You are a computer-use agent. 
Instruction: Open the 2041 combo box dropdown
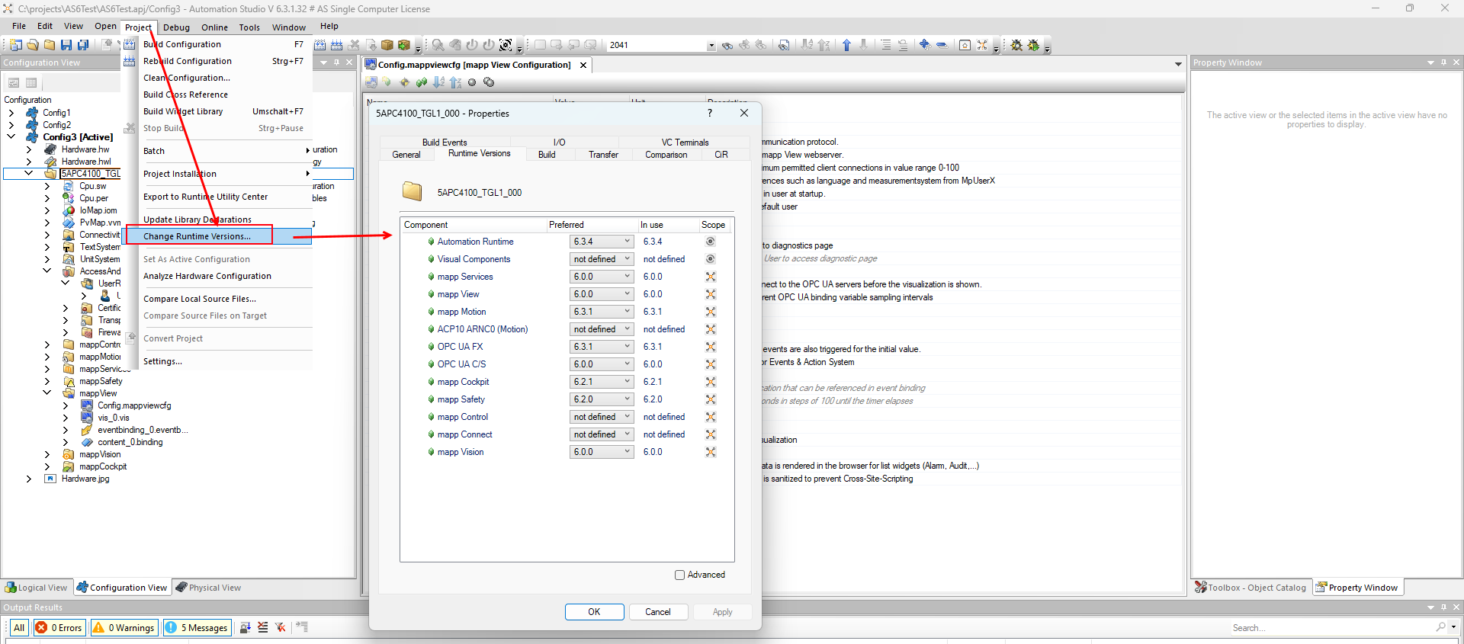[711, 46]
